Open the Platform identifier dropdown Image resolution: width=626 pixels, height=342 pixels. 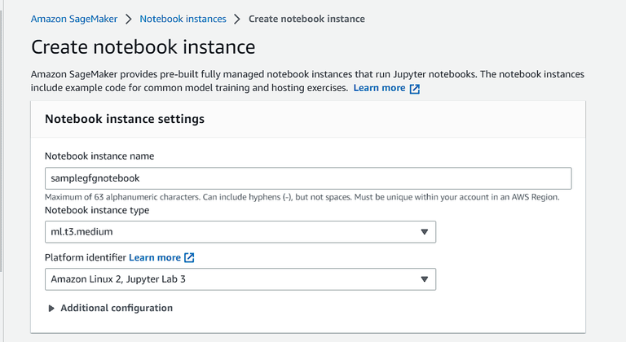240,279
